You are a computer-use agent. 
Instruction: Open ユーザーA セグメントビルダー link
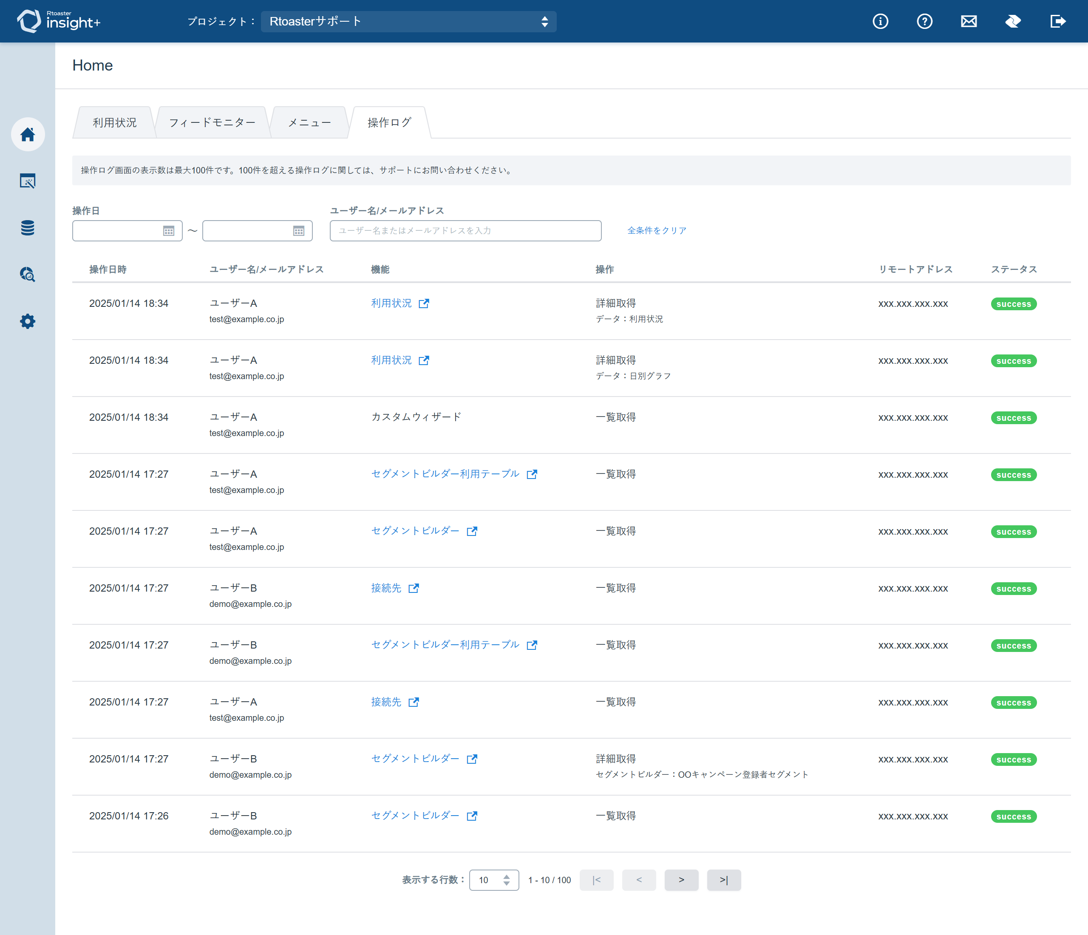[x=415, y=531]
